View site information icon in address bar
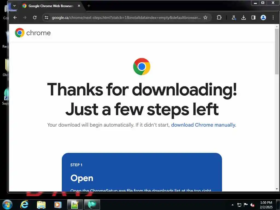Image resolution: width=280 pixels, height=210 pixels. 46,17
